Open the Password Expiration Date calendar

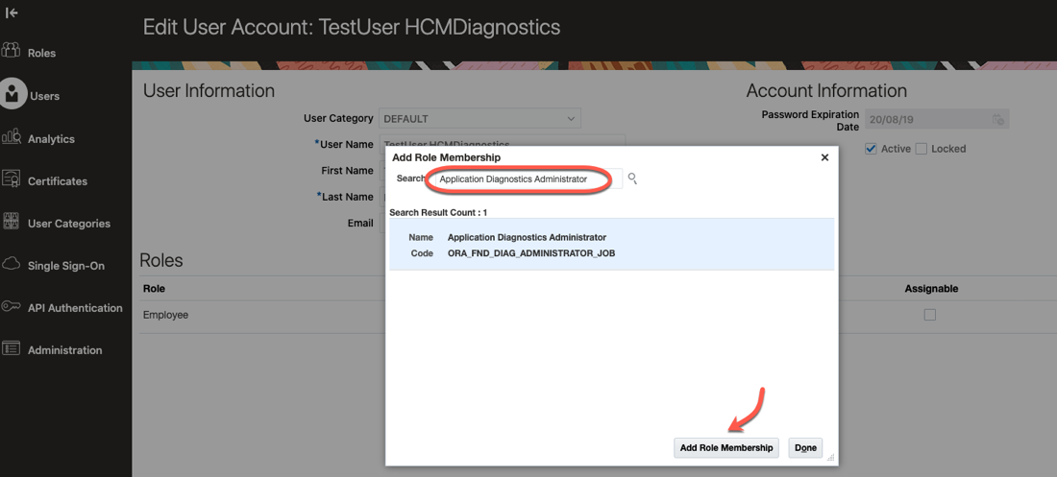pyautogui.click(x=998, y=120)
